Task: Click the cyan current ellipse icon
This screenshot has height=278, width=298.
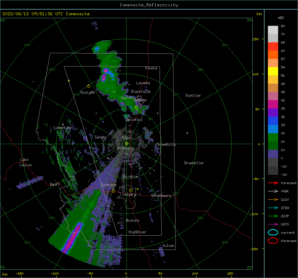Action: [273, 232]
